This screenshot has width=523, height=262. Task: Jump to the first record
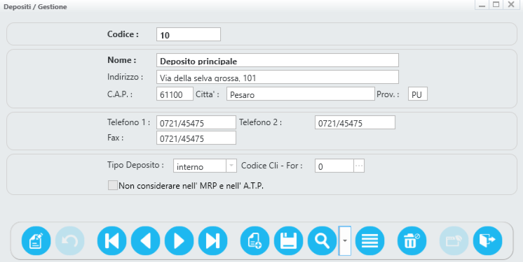point(111,241)
